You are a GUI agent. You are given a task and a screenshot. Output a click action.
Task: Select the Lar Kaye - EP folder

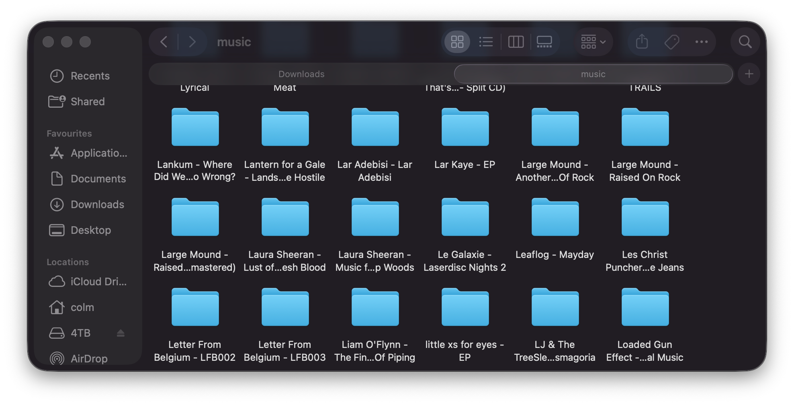click(465, 127)
